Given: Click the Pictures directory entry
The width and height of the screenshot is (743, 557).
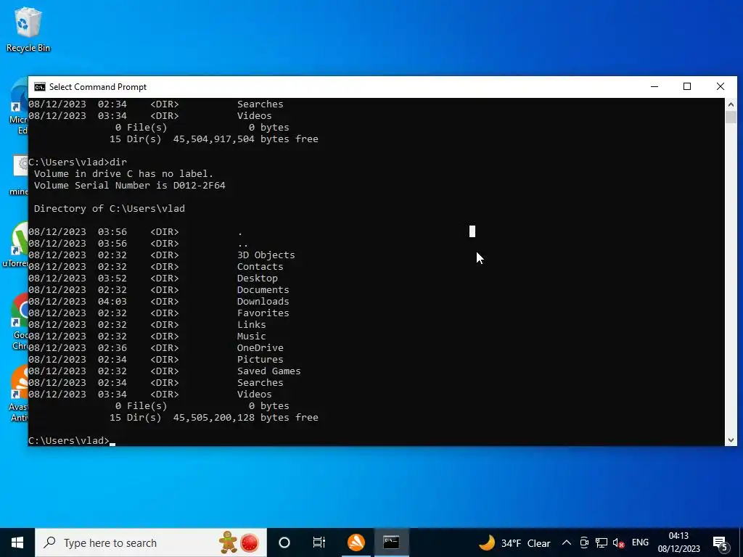Looking at the screenshot, I should coord(260,360).
